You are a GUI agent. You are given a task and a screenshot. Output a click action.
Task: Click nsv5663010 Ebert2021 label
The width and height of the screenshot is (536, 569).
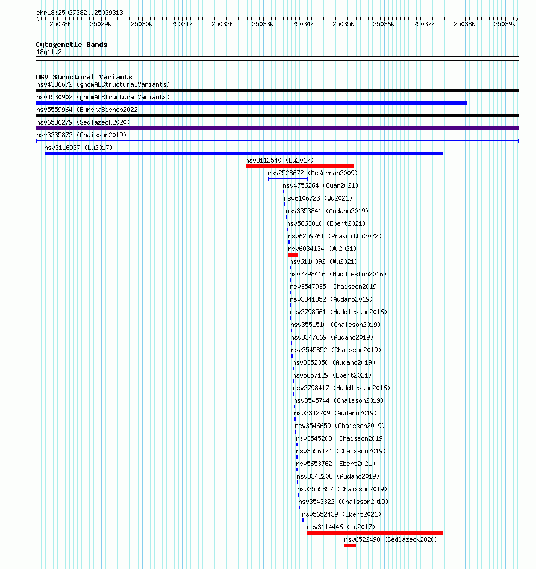[326, 224]
